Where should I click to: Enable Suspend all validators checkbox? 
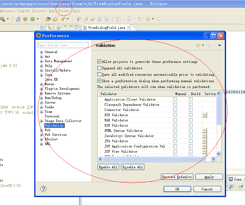point(99,68)
